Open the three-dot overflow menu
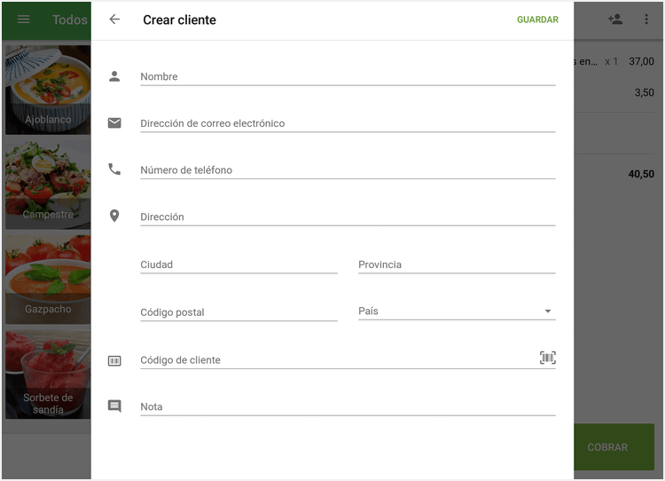Image resolution: width=665 pixels, height=481 pixels. click(x=645, y=20)
